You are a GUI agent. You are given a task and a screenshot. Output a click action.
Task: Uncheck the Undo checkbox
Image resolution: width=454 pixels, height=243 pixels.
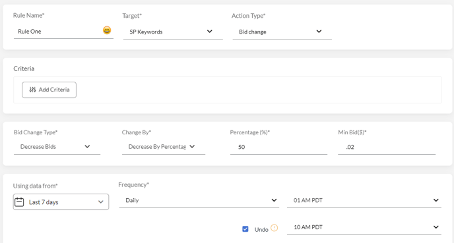click(x=245, y=229)
